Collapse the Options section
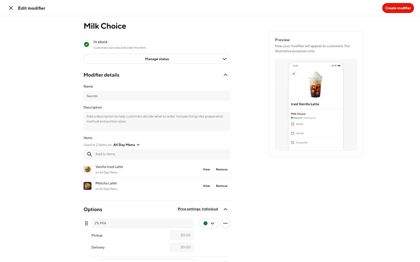Screen dimensions: 420x262 [225, 209]
